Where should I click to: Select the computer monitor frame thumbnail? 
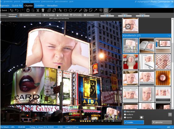tap(163, 46)
